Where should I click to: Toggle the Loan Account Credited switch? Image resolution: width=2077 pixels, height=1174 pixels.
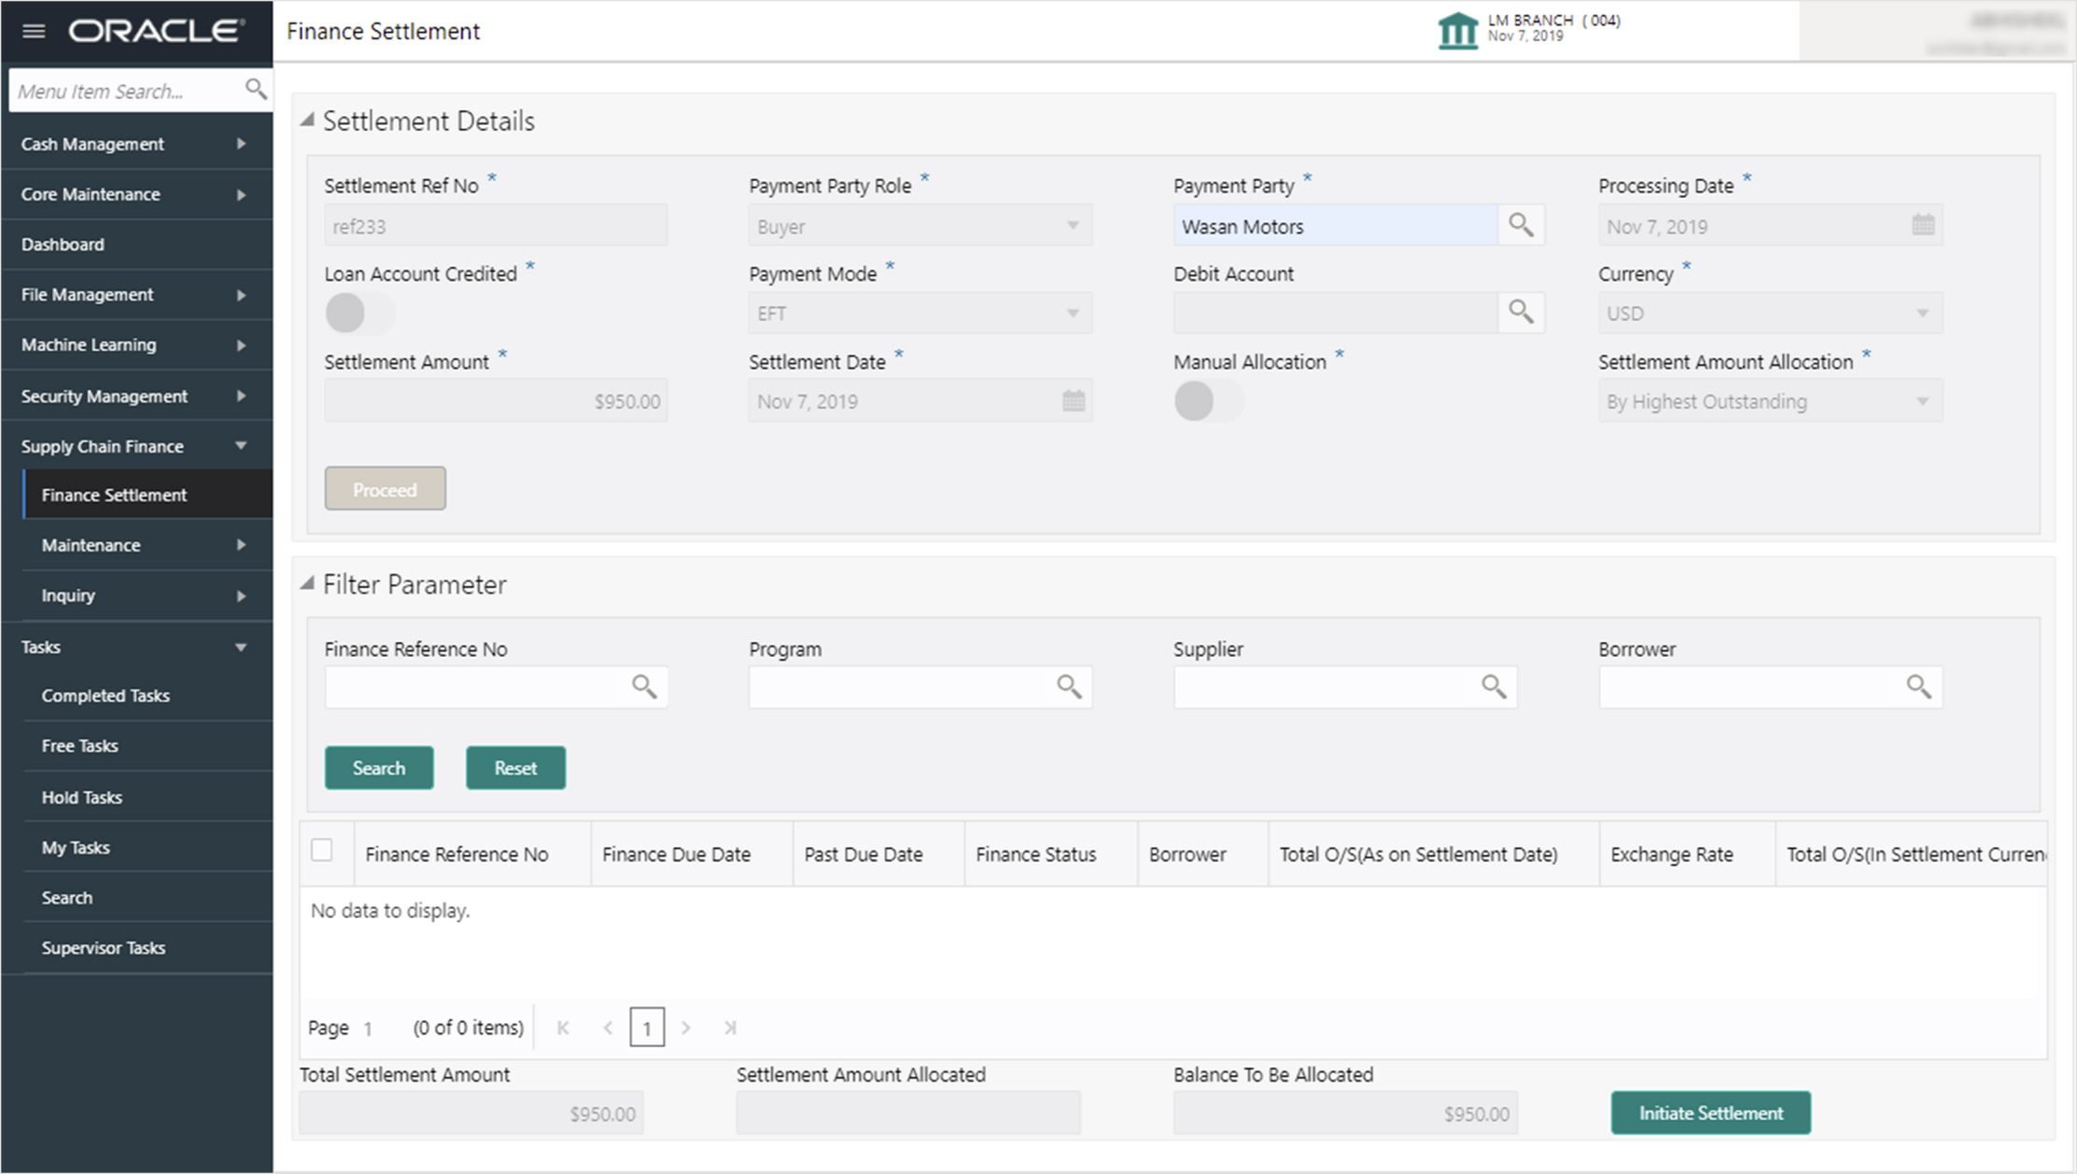coord(359,313)
